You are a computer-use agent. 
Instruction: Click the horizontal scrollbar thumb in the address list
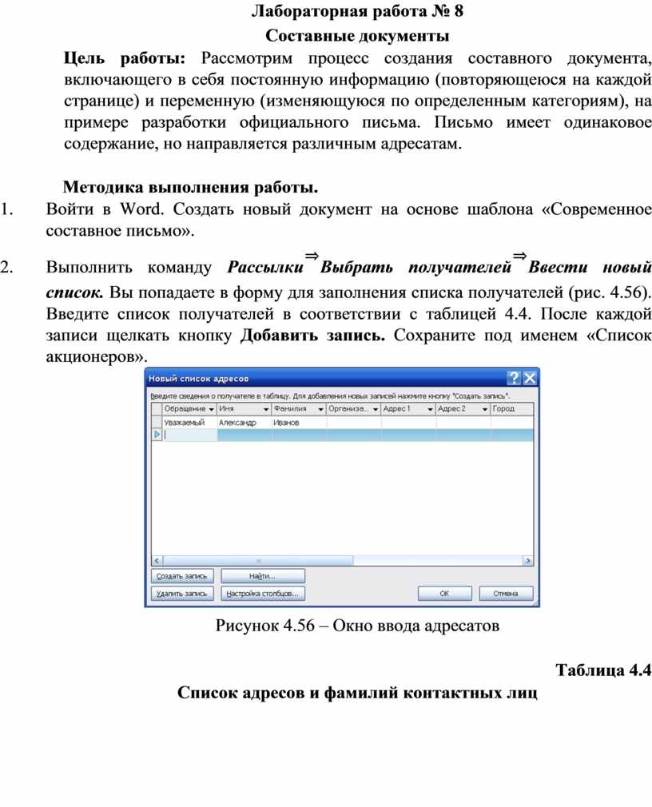258,560
